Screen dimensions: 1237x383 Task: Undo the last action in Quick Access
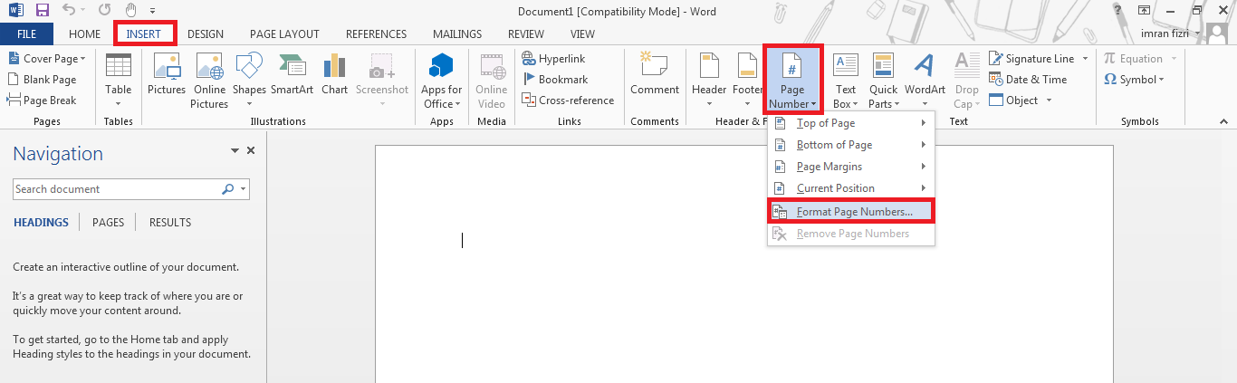coord(70,11)
